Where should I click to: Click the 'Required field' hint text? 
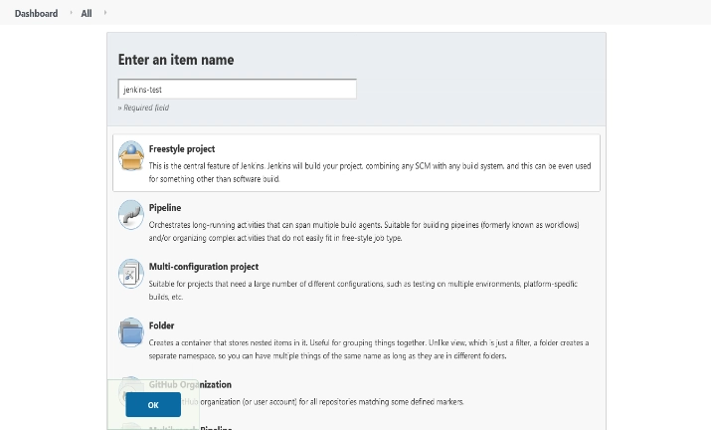[x=144, y=107]
